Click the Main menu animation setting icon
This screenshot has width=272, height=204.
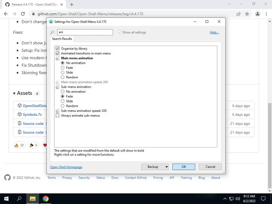pos(57,58)
